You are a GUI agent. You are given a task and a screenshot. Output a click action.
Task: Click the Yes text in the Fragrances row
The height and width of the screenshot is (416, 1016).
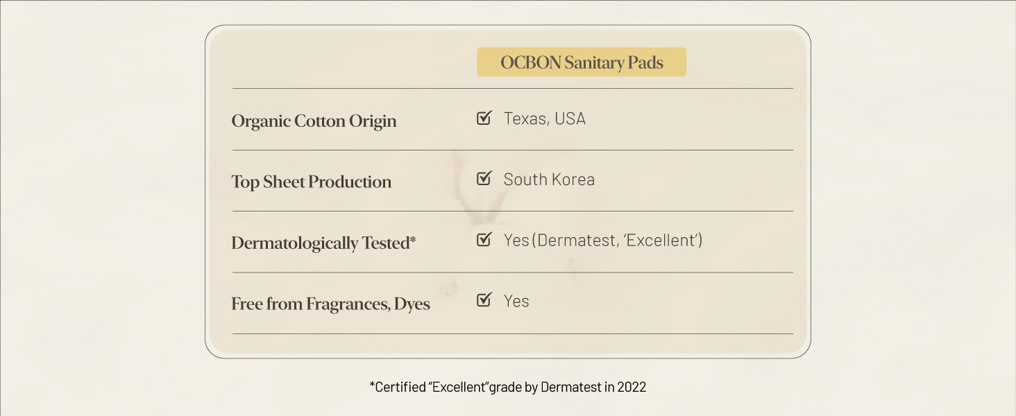(x=516, y=302)
